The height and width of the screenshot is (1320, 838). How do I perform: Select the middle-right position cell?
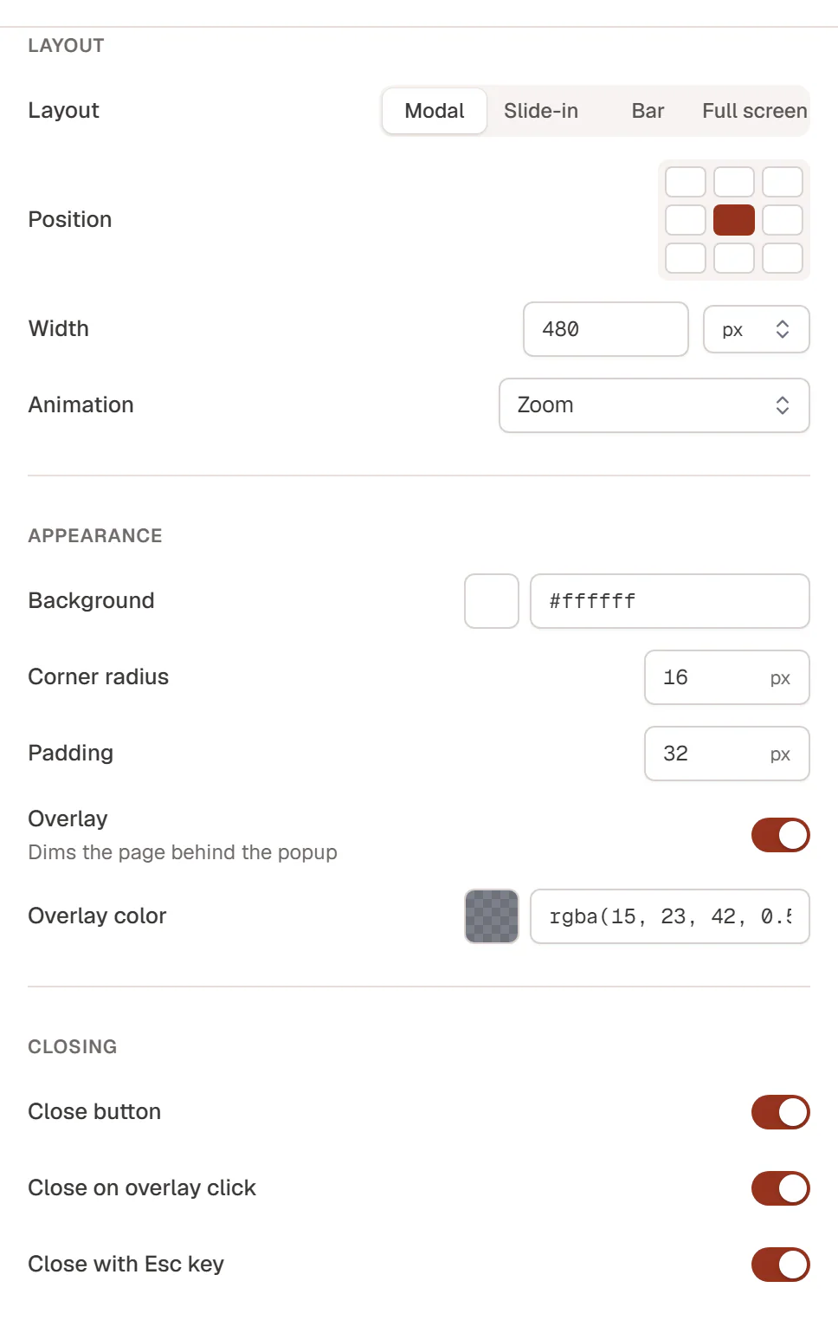783,220
